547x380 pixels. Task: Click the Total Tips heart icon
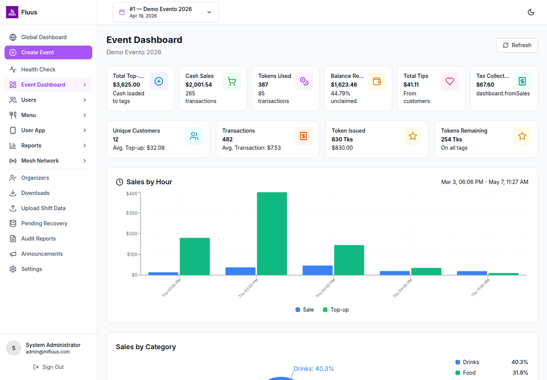tap(450, 81)
